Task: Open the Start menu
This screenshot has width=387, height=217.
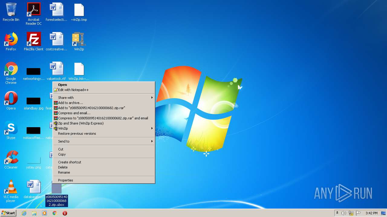Action: [8, 213]
